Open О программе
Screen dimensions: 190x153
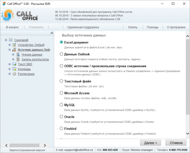pos(176,27)
